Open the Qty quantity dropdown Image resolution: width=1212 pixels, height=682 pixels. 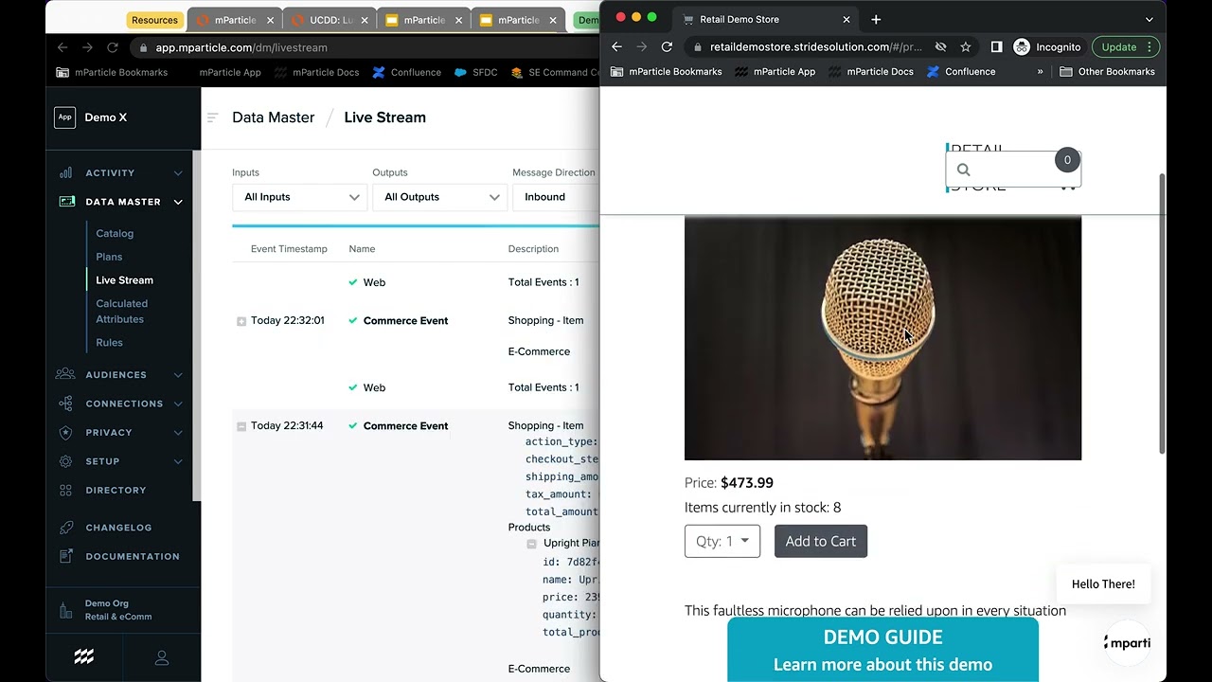click(722, 541)
